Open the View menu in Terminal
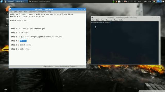This screenshot has height=92, width=165. click(102, 20)
